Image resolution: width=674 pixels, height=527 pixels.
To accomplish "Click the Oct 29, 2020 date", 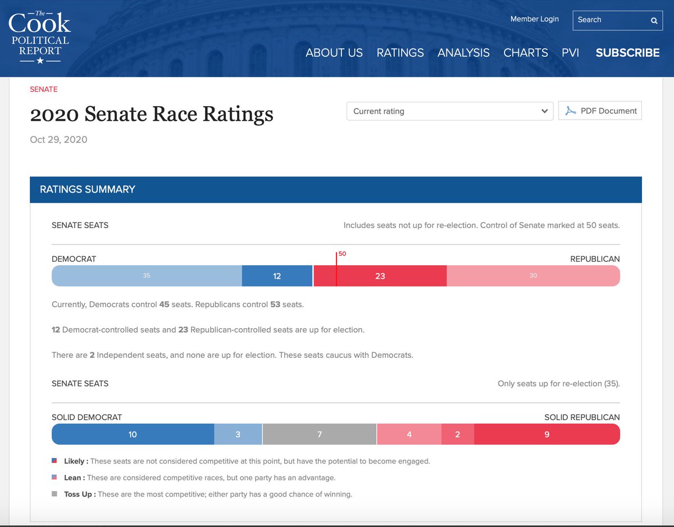I will [58, 139].
